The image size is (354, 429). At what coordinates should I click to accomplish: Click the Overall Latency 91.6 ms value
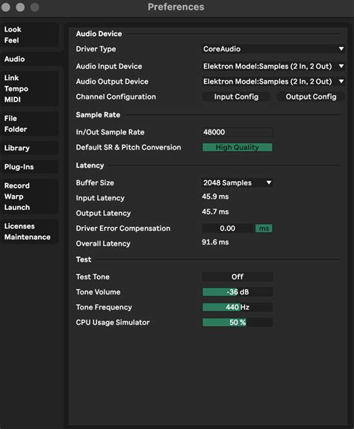(x=215, y=242)
